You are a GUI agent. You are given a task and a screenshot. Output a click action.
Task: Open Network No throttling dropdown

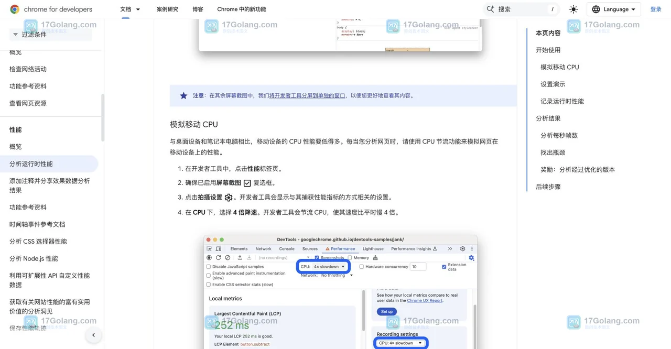click(x=337, y=275)
